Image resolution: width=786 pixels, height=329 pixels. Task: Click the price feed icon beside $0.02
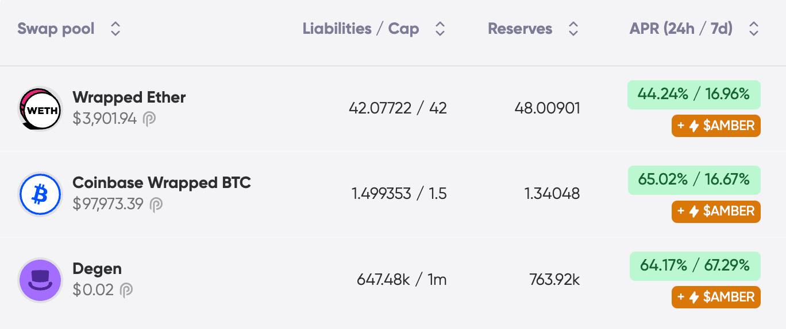click(x=126, y=290)
